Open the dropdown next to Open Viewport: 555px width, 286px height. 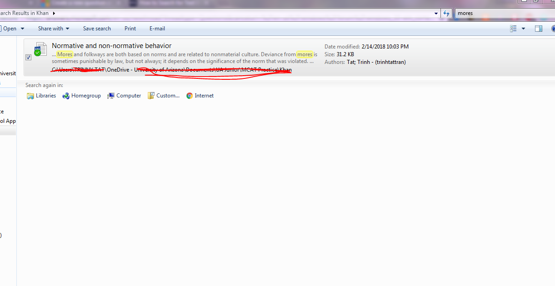23,29
